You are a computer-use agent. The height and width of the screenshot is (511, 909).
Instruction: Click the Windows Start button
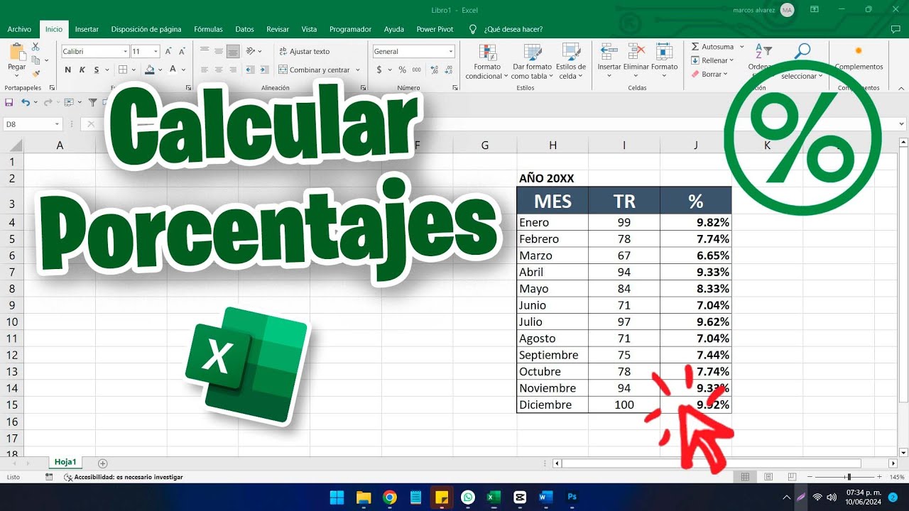(337, 497)
